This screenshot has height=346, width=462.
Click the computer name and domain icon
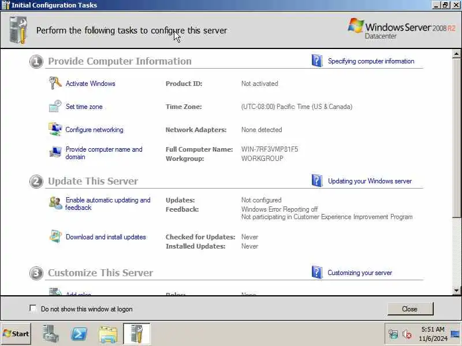click(55, 152)
